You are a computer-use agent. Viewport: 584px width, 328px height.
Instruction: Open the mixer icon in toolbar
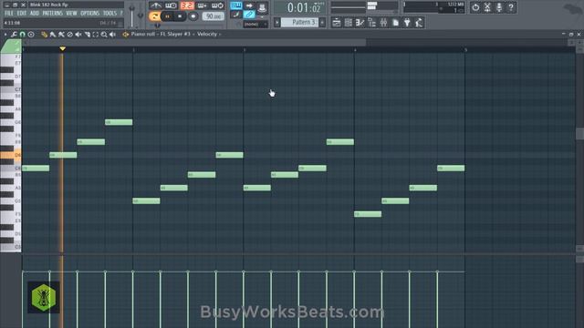[383, 23]
